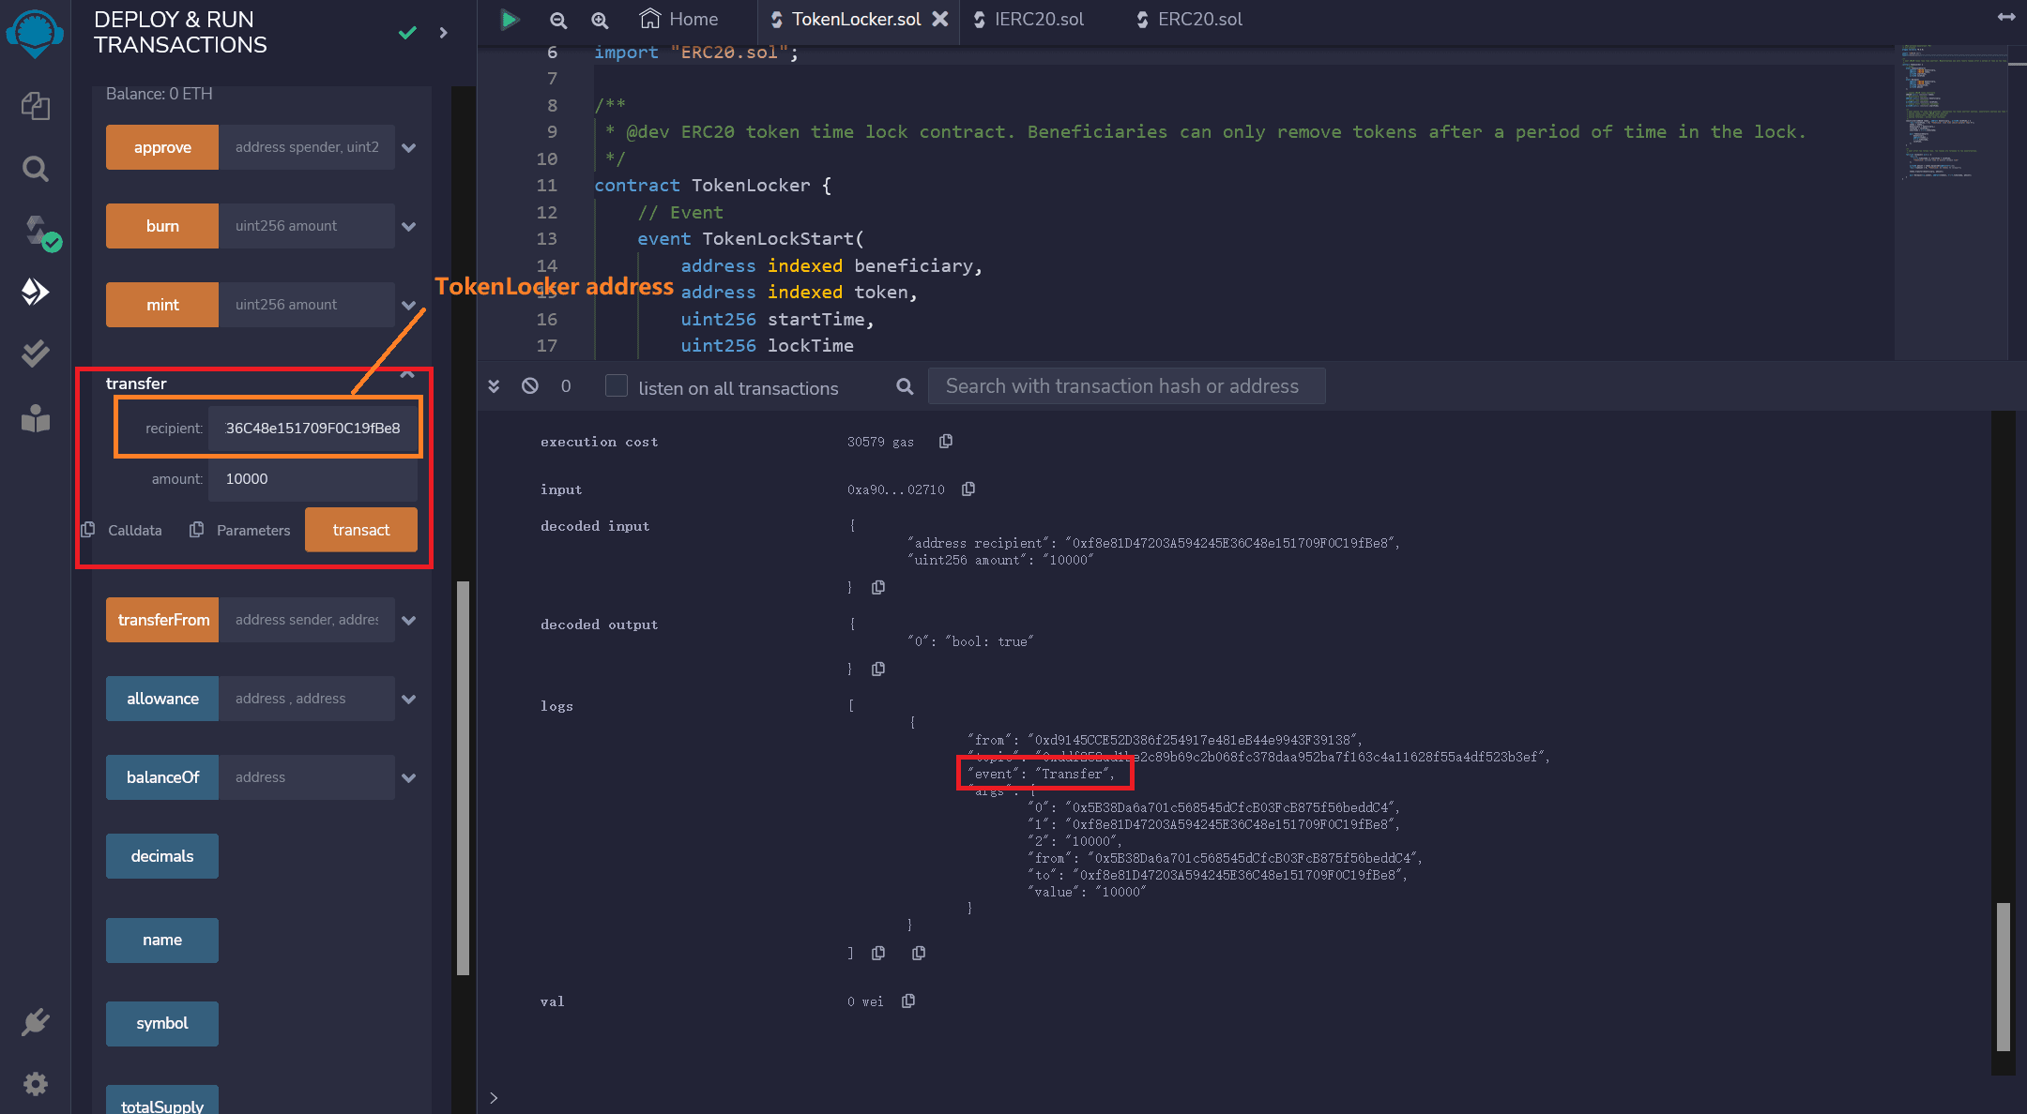Click the green Run script play icon

coord(509,19)
